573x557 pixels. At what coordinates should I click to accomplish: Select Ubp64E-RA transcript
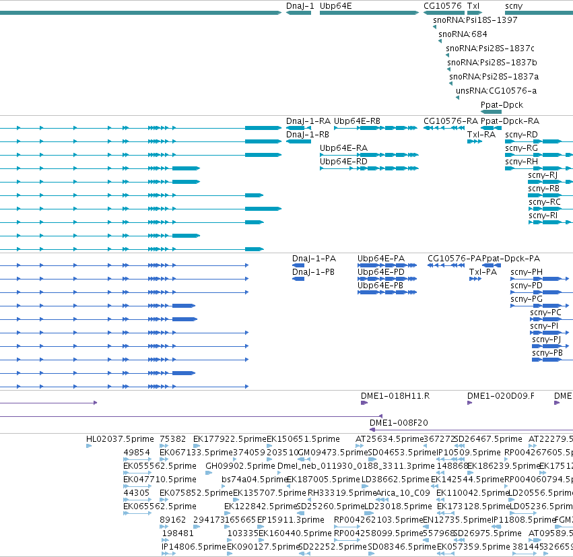pyautogui.click(x=369, y=155)
